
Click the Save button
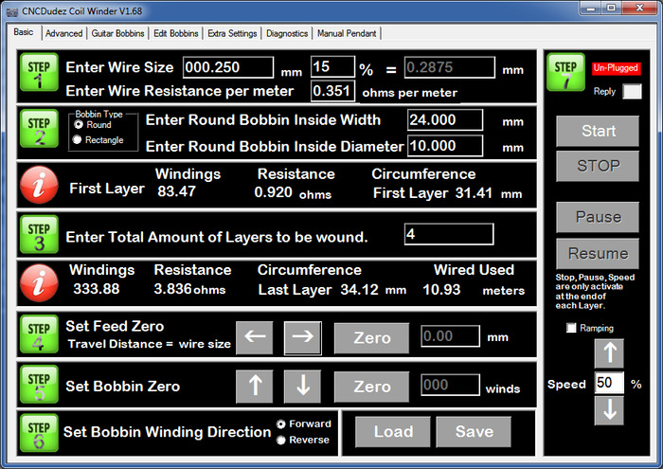[x=474, y=432]
